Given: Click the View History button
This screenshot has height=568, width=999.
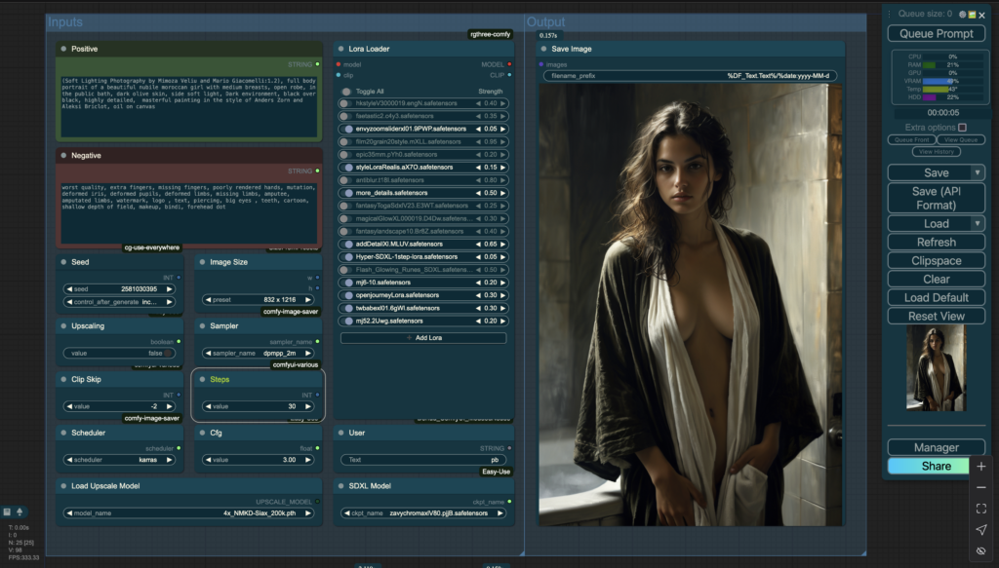Looking at the screenshot, I should [936, 151].
